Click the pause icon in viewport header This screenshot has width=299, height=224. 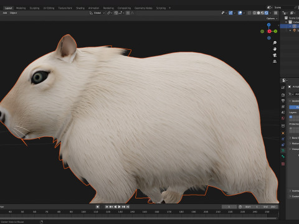point(276,13)
